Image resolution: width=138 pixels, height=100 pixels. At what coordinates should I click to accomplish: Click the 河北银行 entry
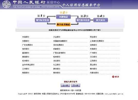coord(57,61)
